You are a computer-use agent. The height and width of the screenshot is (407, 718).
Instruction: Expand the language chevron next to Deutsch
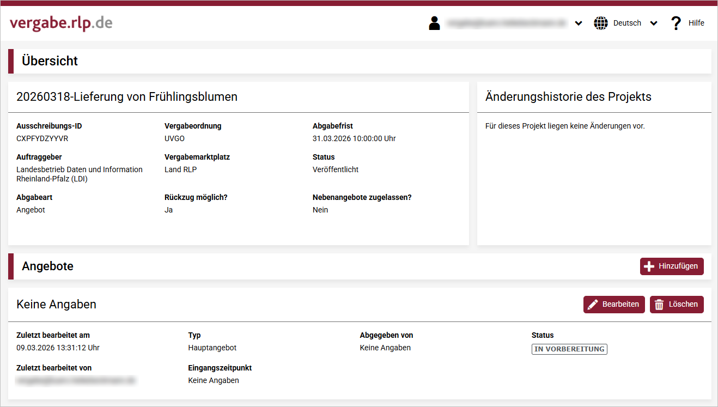[x=654, y=23]
